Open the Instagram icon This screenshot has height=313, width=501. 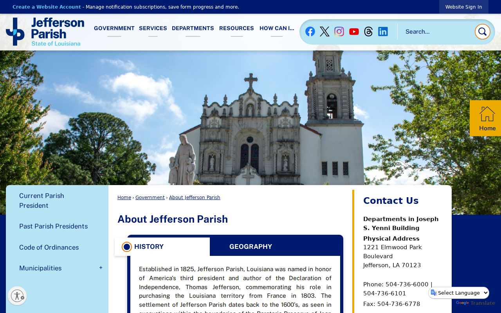(339, 32)
